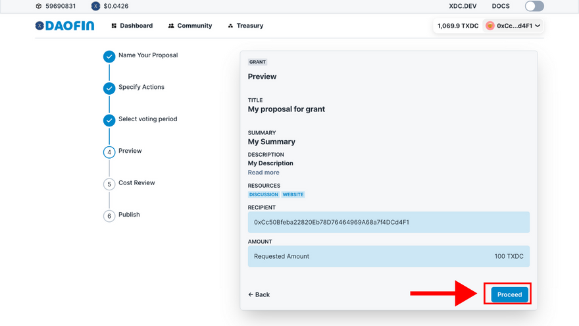Click the DAOFIN logo
This screenshot has height=326, width=579.
pyautogui.click(x=64, y=26)
